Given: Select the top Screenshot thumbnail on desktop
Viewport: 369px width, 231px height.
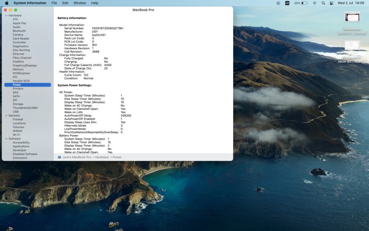Looking at the screenshot, I should click(352, 17).
